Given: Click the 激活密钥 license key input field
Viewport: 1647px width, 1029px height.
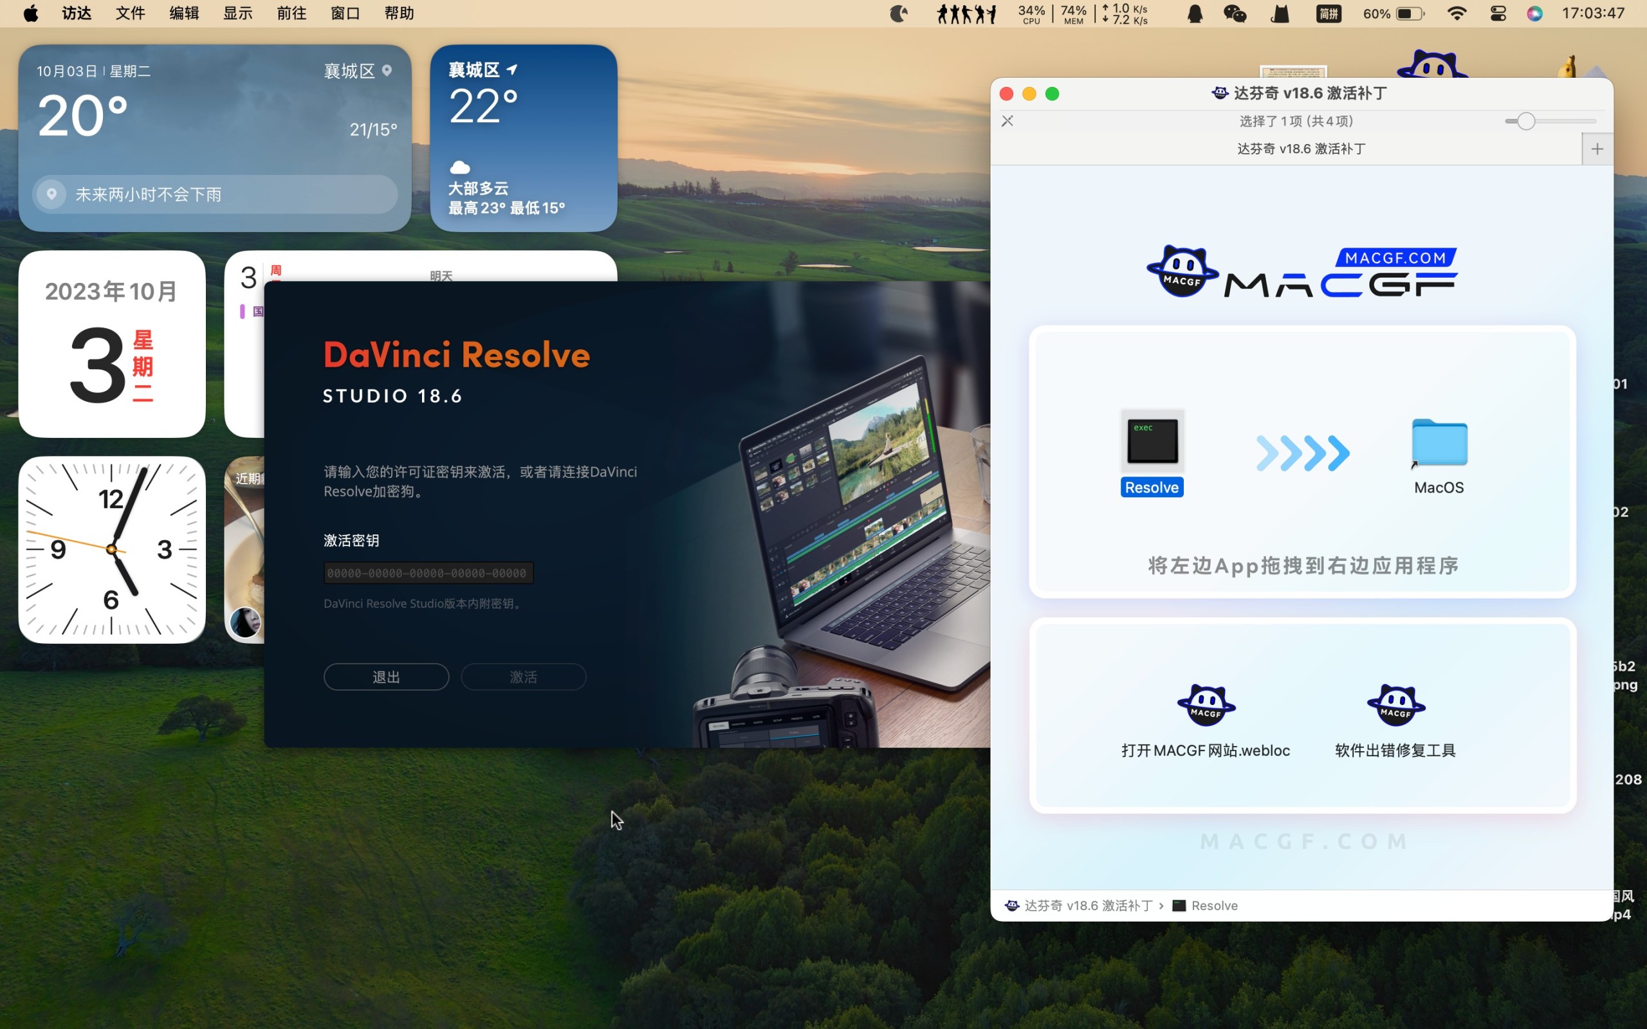Looking at the screenshot, I should pos(428,573).
